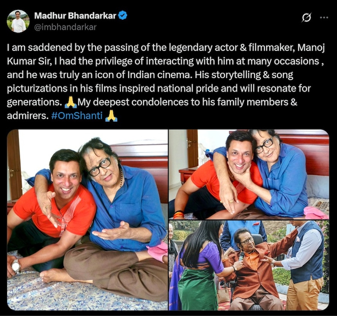Image resolution: width=337 pixels, height=316 pixels.
Task: Click the microphone in the bottom-right photo
Action: (x=241, y=256)
